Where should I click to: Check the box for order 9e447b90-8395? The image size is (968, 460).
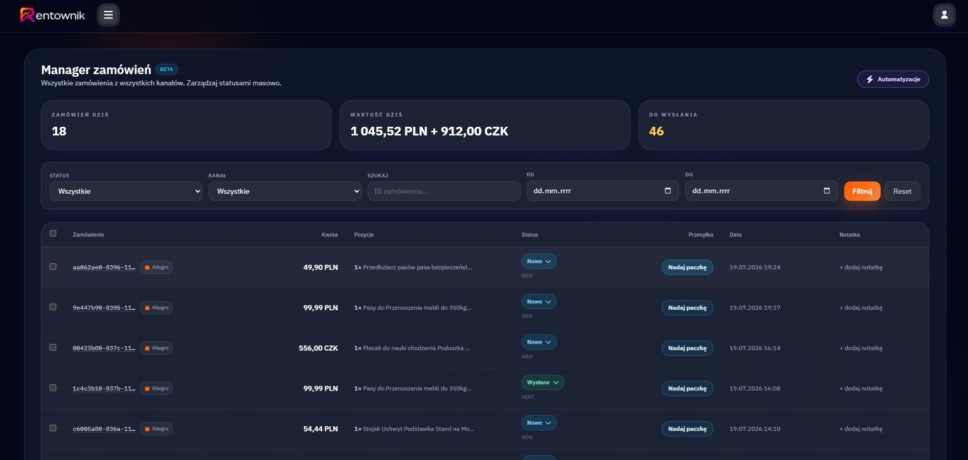pyautogui.click(x=53, y=307)
